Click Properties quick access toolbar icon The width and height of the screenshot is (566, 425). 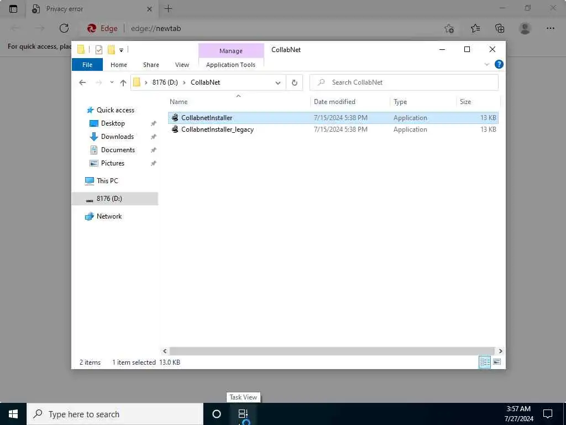(x=98, y=49)
